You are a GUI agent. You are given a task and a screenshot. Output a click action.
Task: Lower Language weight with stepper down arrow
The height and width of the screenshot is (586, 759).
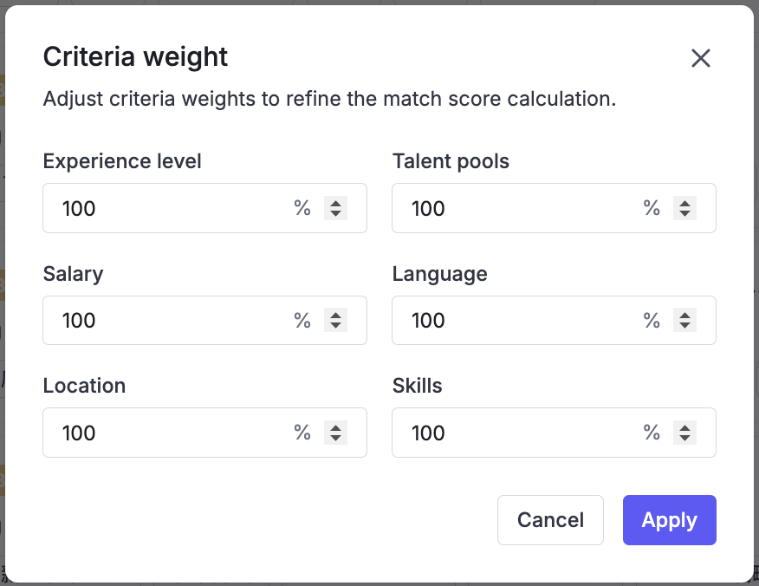click(684, 326)
